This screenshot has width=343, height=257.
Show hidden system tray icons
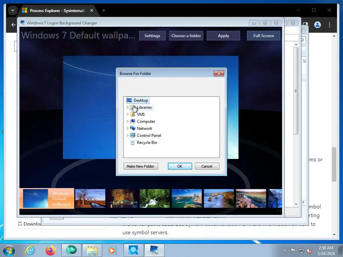(285, 251)
